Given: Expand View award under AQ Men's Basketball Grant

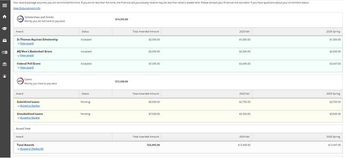Looking at the screenshot, I should [27, 56].
